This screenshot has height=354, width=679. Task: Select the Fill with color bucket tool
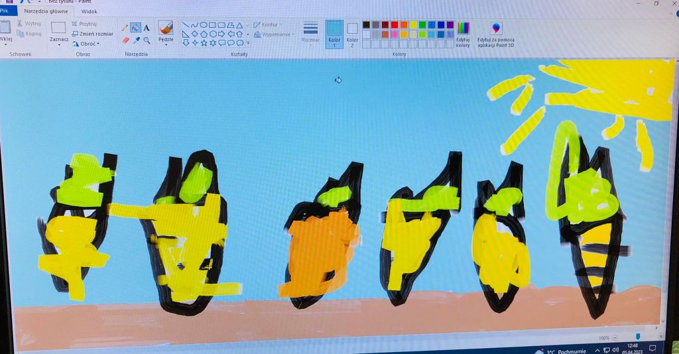coord(135,28)
